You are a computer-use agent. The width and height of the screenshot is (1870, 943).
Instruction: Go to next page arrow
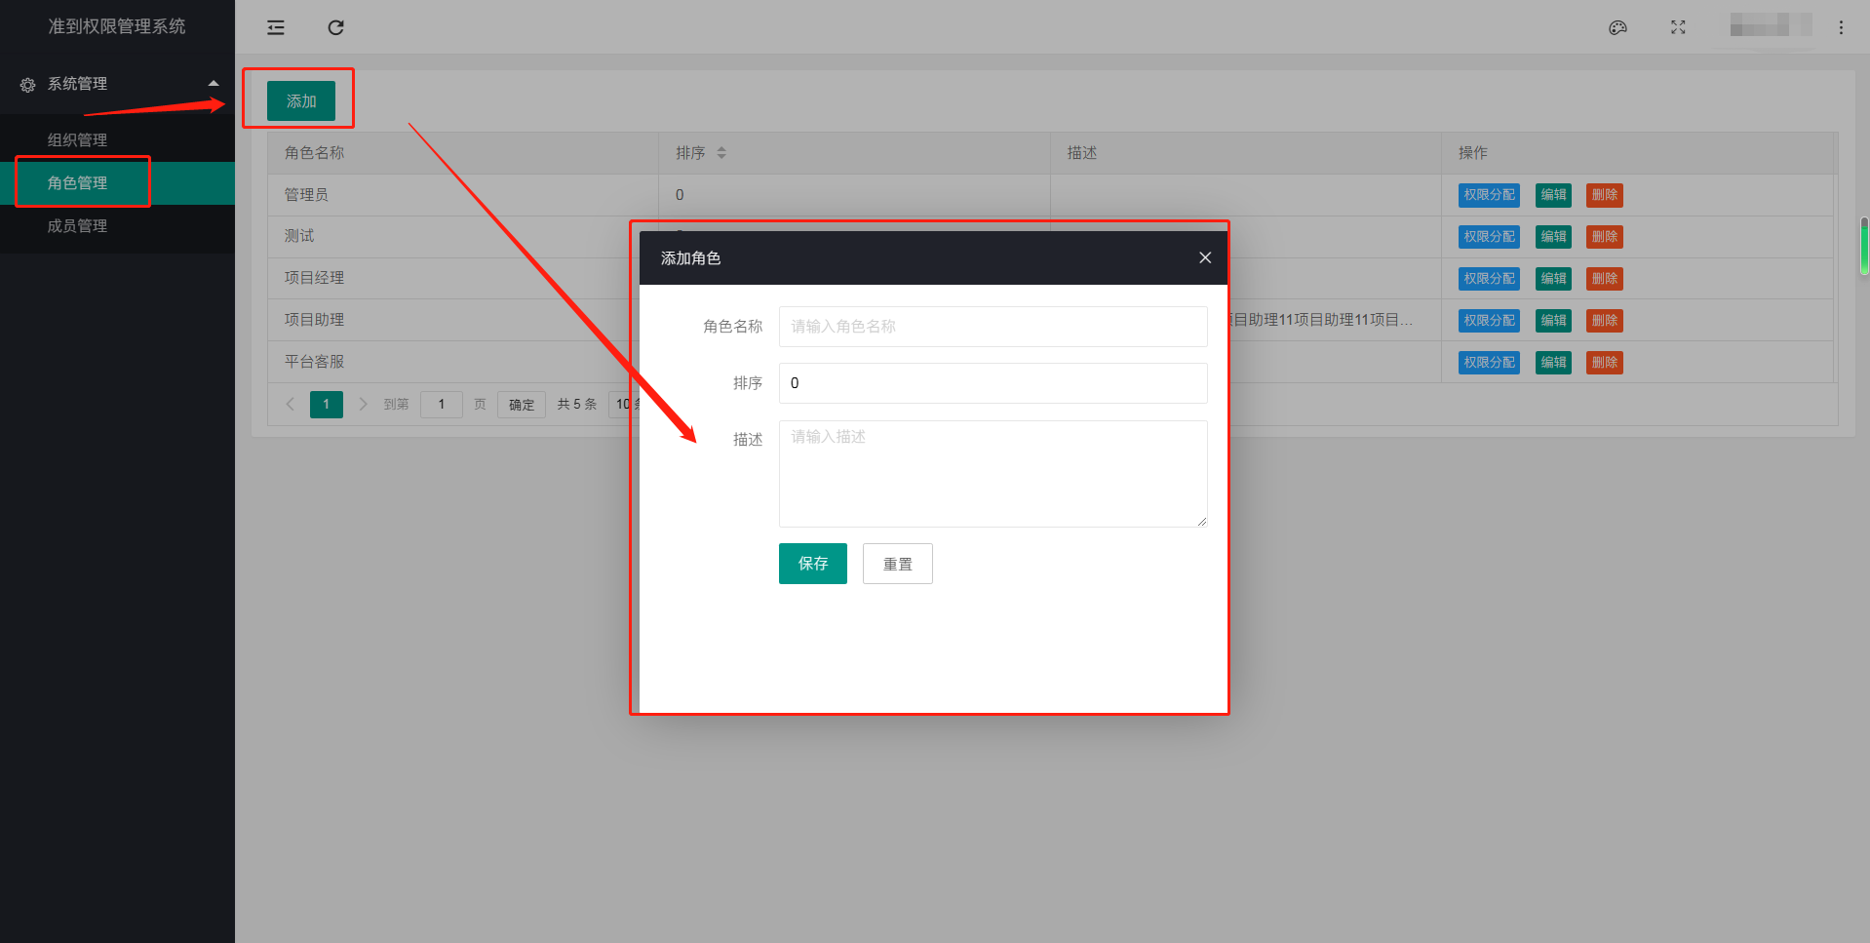(363, 404)
